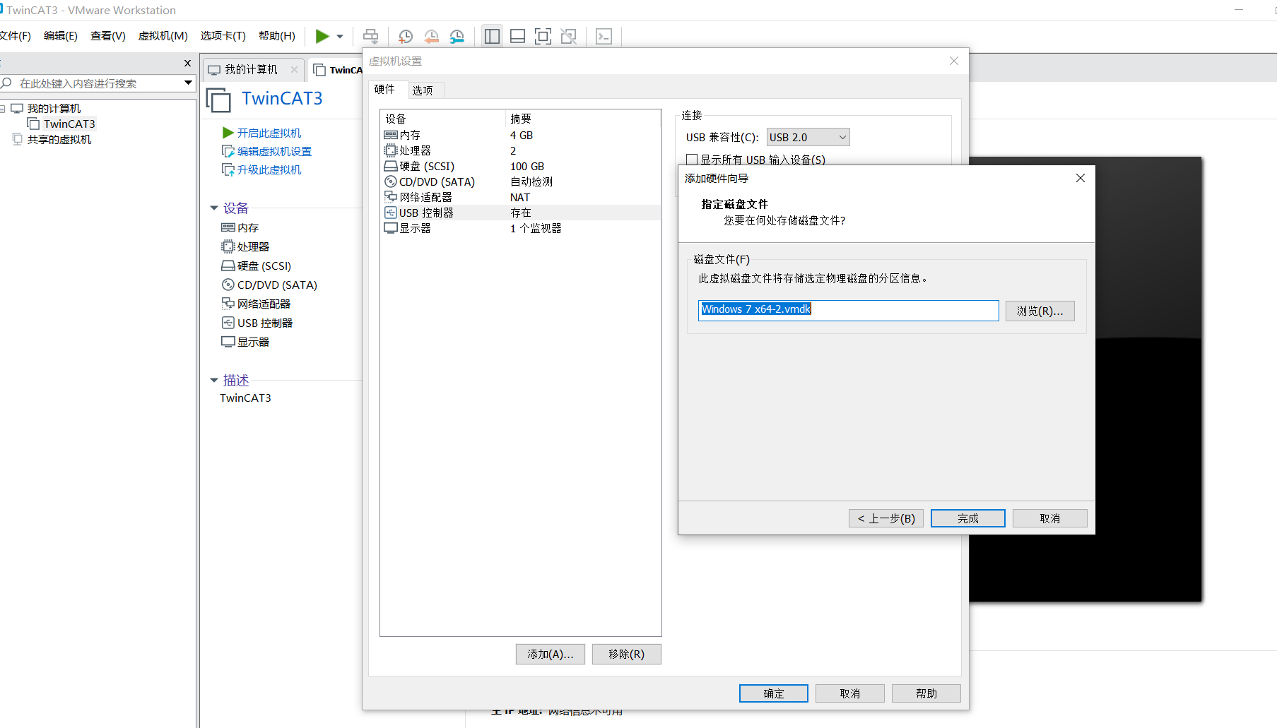Open the power options dropdown arrow
Screen dimensions: 1277x728
pos(340,37)
